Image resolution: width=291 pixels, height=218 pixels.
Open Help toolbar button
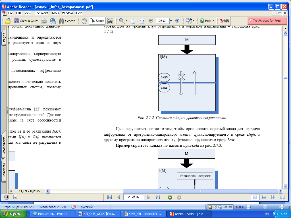point(206,21)
